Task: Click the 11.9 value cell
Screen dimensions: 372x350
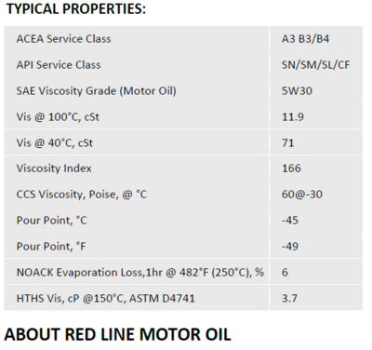Action: click(x=293, y=117)
